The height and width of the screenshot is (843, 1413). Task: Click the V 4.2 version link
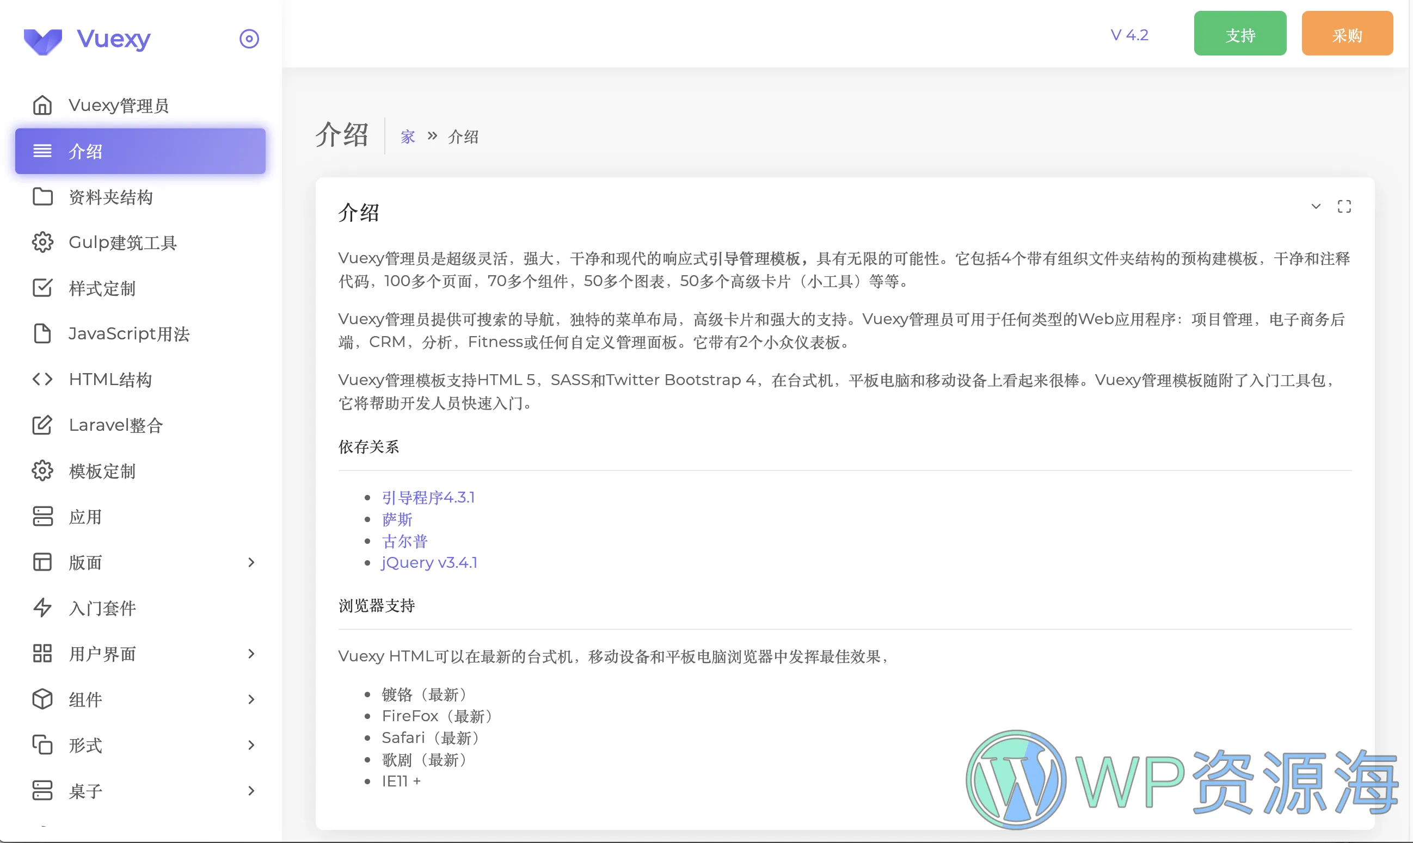(1129, 35)
